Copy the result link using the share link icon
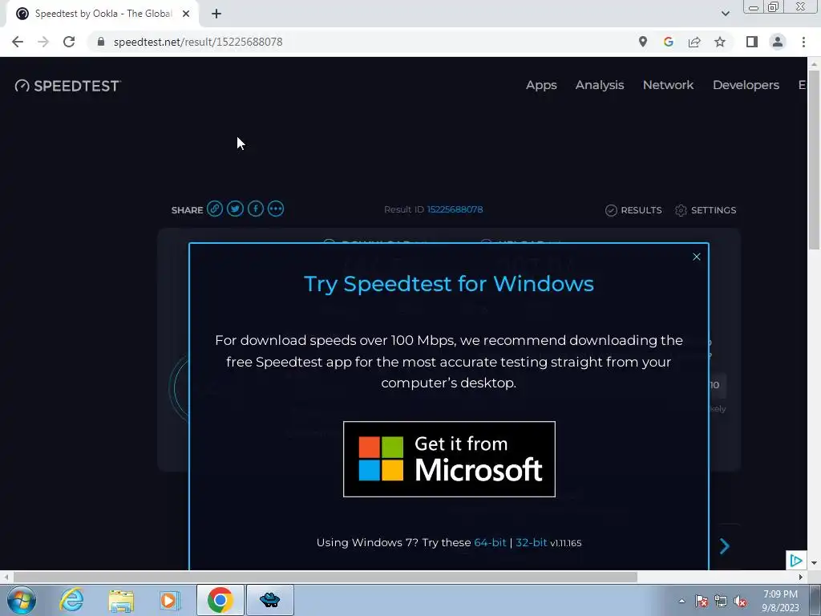Viewport: 821px width, 616px height. point(215,209)
